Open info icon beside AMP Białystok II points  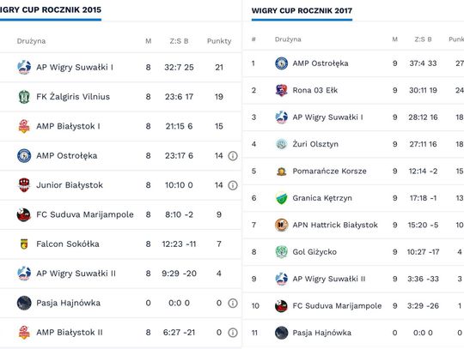click(233, 333)
